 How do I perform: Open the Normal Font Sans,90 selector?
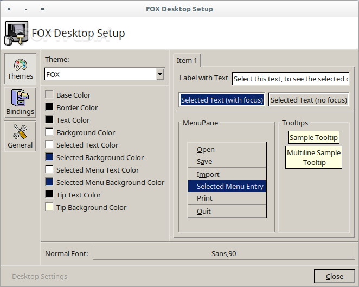pos(223,253)
